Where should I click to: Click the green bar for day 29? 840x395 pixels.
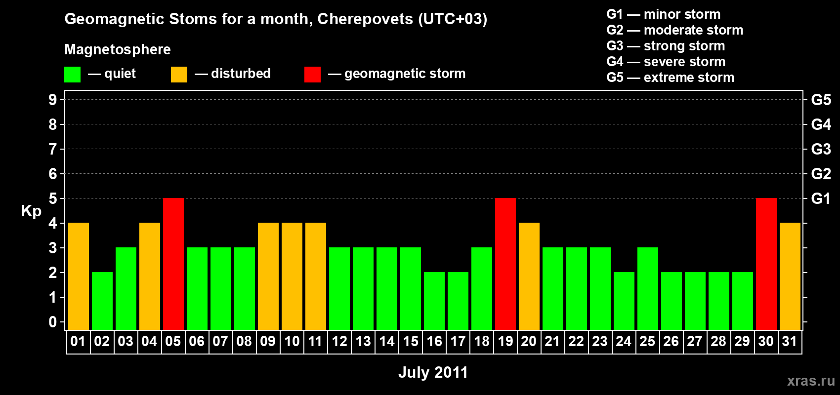click(743, 301)
